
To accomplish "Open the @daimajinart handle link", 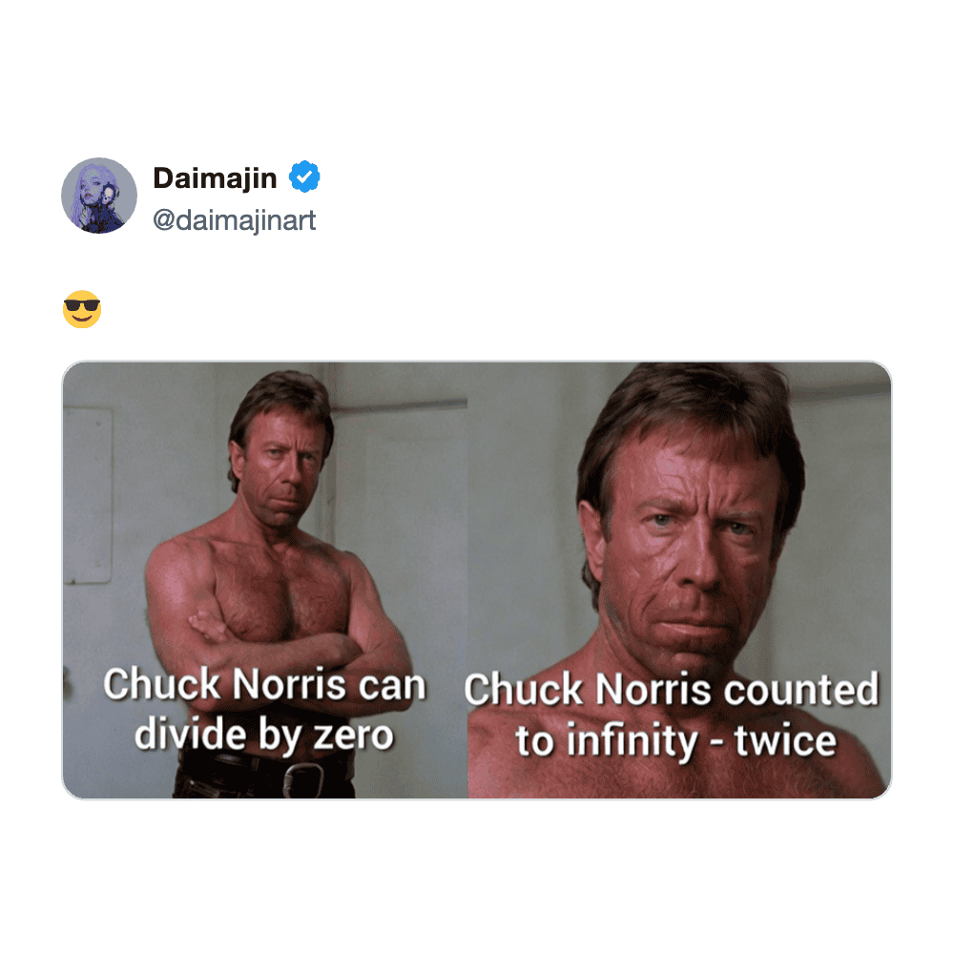I will 235,220.
